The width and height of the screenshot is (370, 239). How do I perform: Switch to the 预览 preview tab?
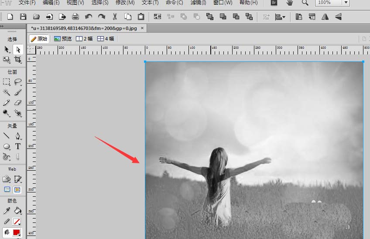coord(63,39)
